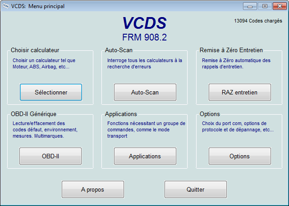
Task: Open the OBD-II generic functions
Action: coord(50,156)
